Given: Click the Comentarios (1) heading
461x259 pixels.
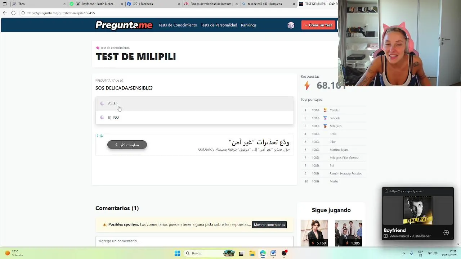Looking at the screenshot, I should tap(117, 208).
